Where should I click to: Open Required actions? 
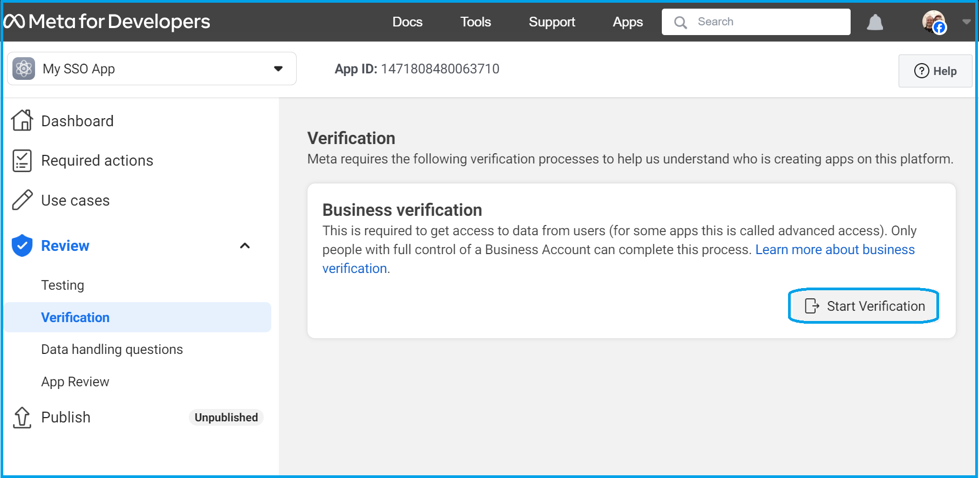click(97, 161)
